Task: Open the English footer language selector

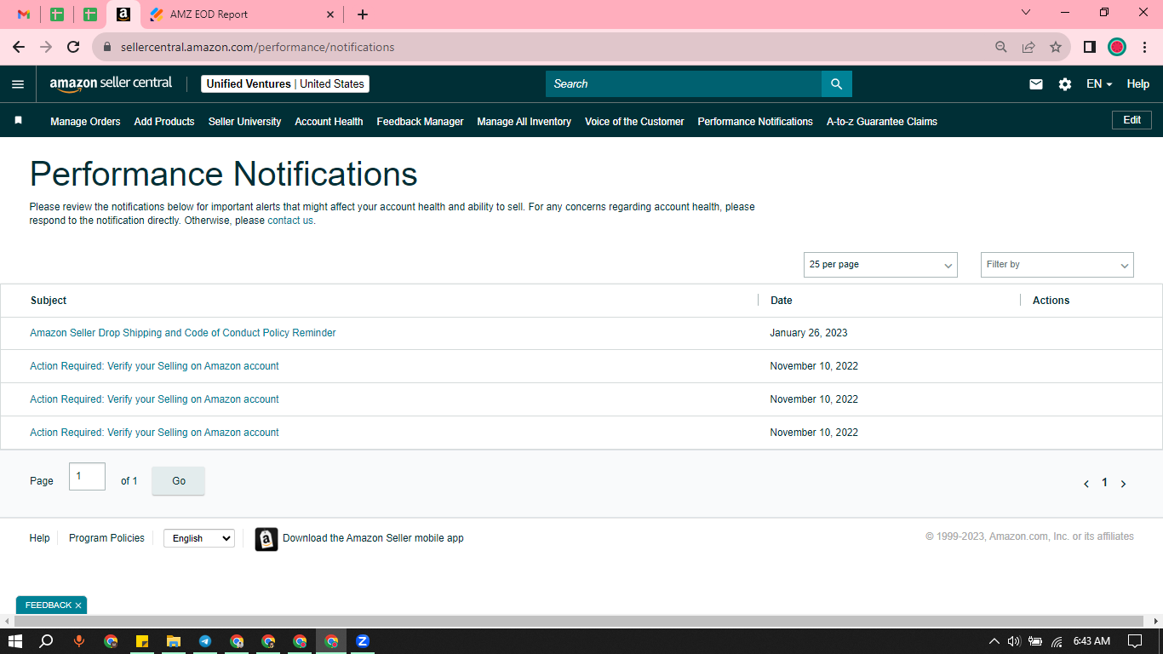Action: (199, 538)
